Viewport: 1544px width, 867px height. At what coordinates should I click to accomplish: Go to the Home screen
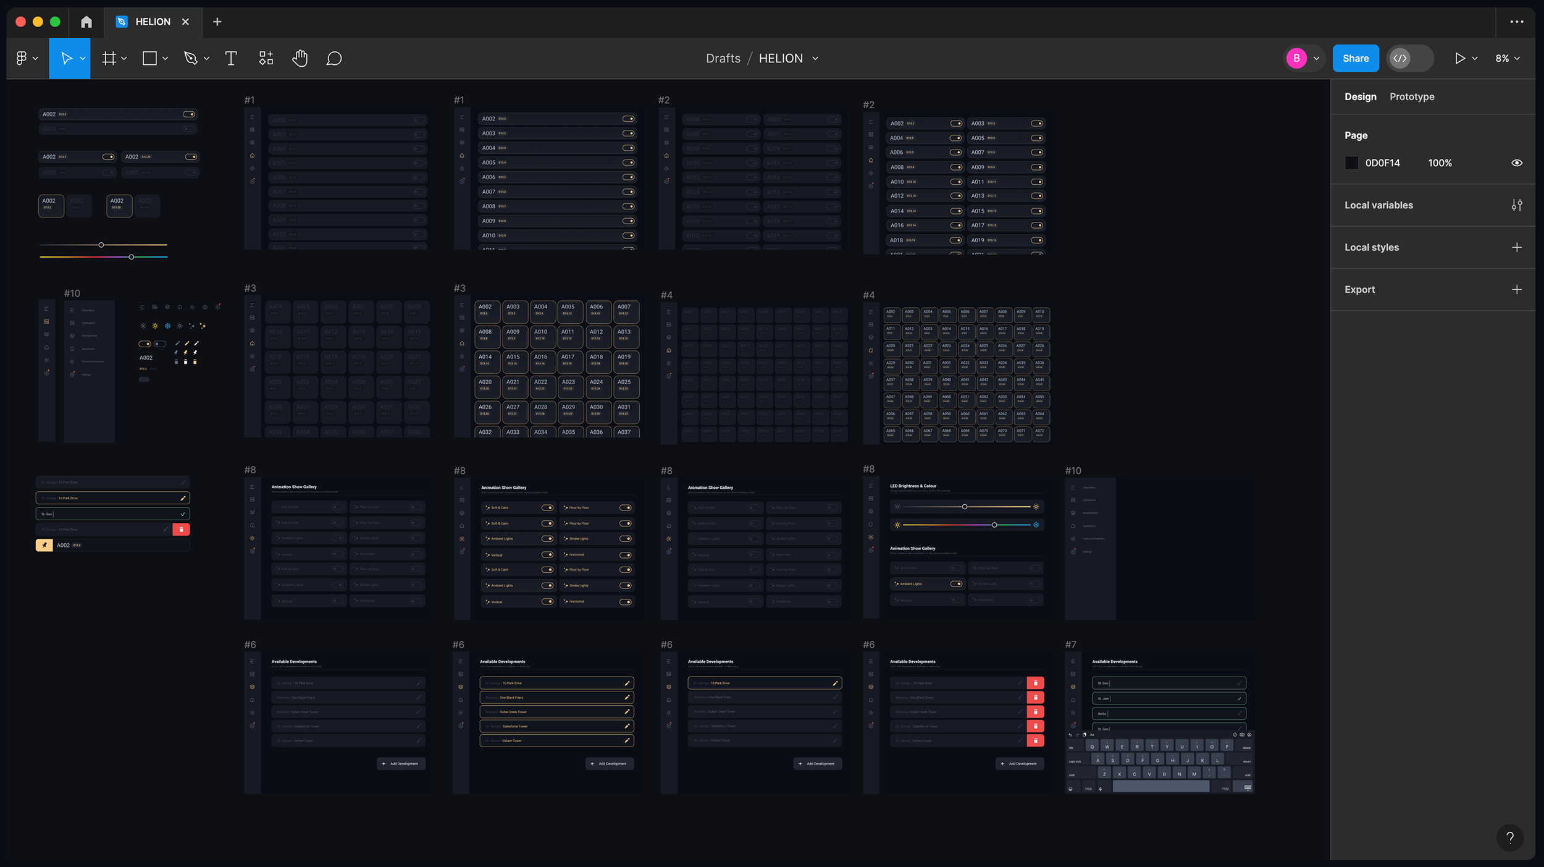click(86, 22)
